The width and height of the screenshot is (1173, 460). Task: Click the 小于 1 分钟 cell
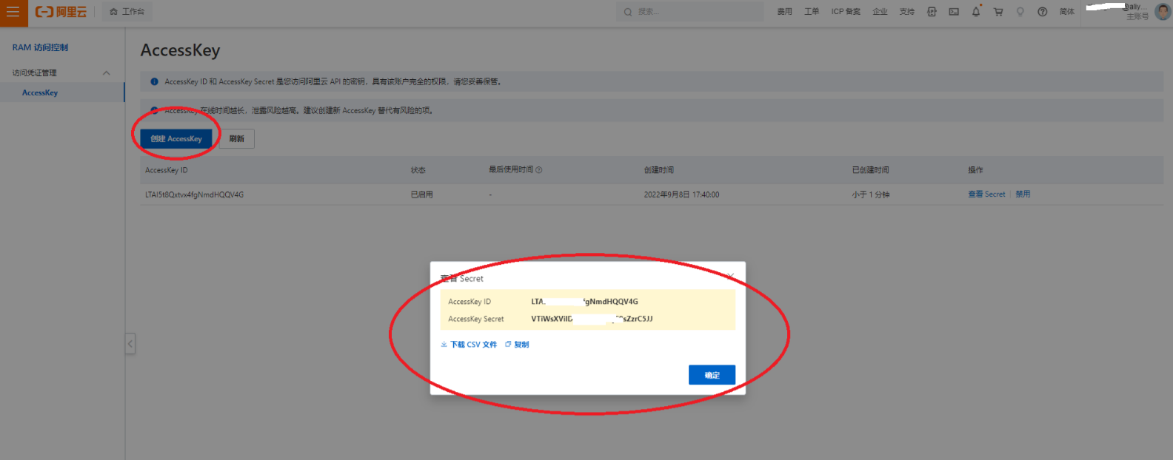click(870, 195)
